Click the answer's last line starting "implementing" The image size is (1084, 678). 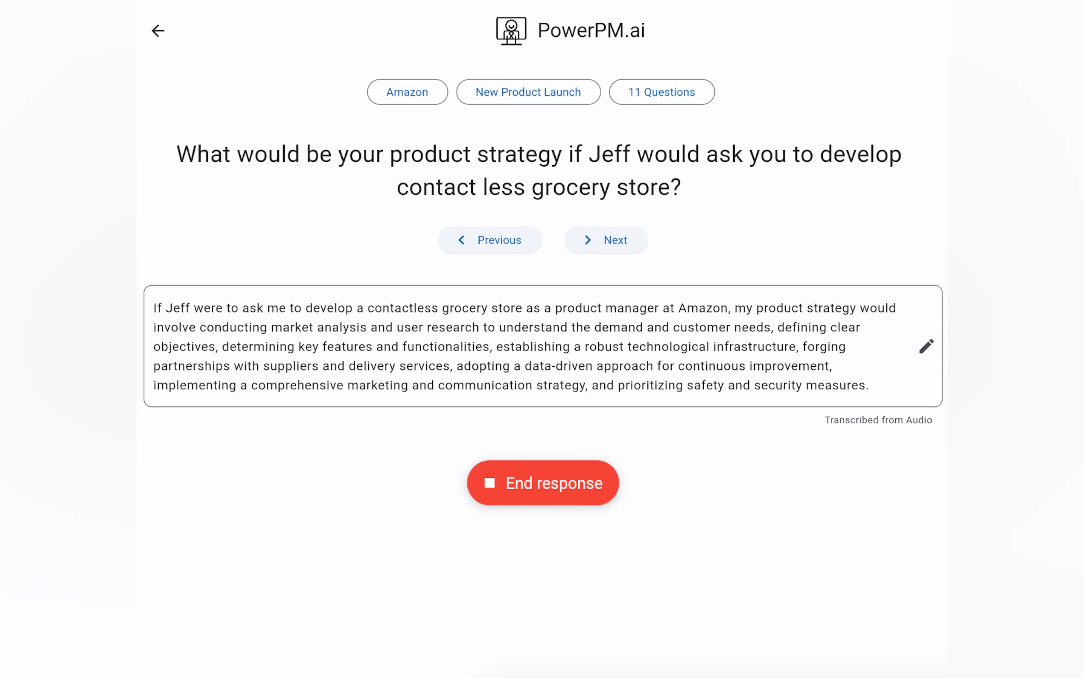coord(511,385)
